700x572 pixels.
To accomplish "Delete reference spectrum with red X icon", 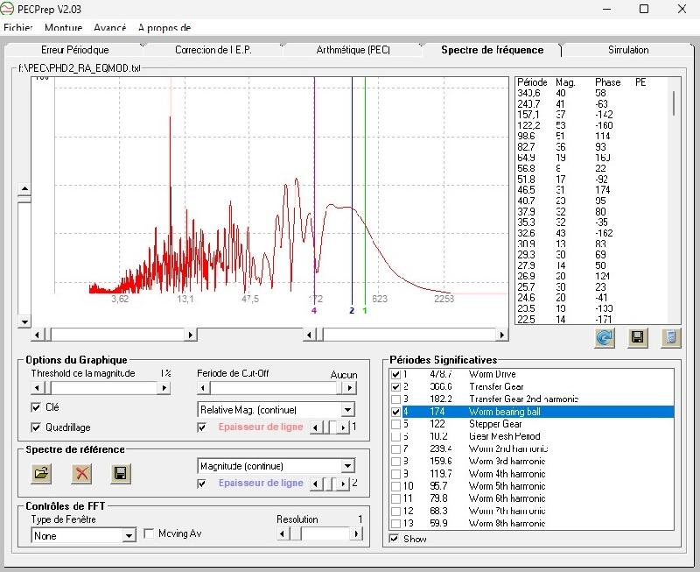I will point(81,473).
